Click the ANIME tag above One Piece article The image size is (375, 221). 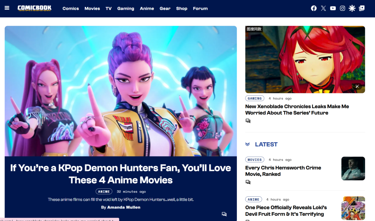[x=253, y=199]
